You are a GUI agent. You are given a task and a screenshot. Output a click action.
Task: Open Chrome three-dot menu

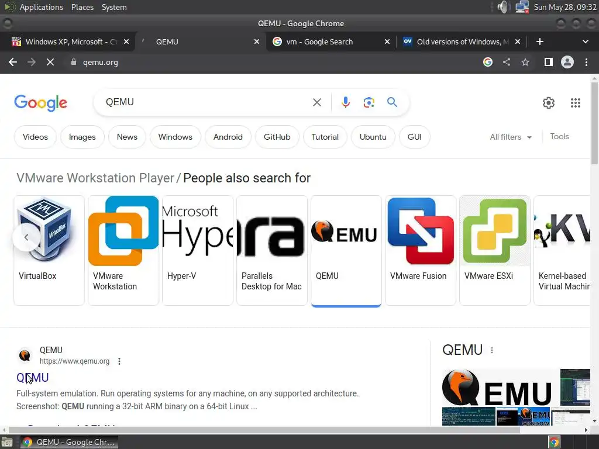coord(586,62)
